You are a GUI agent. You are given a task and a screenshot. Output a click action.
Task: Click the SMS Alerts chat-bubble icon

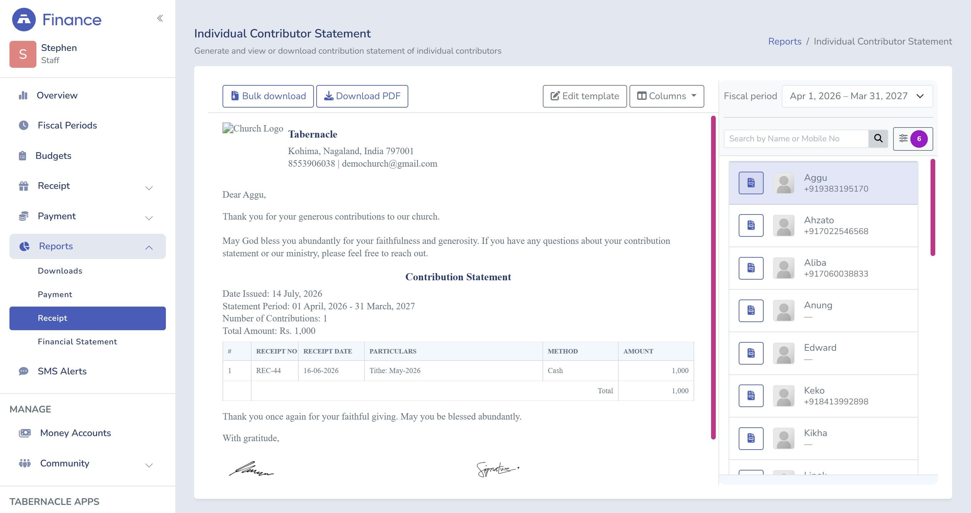[23, 371]
